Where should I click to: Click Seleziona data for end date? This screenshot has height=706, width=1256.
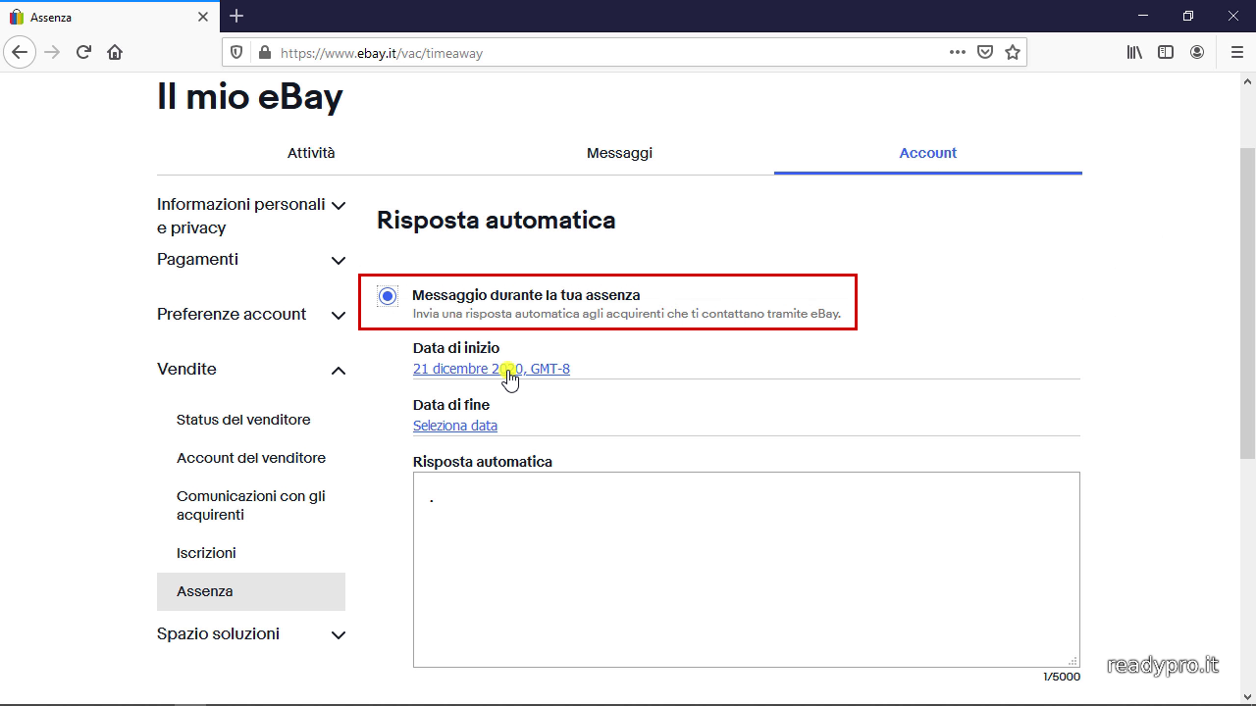[455, 426]
